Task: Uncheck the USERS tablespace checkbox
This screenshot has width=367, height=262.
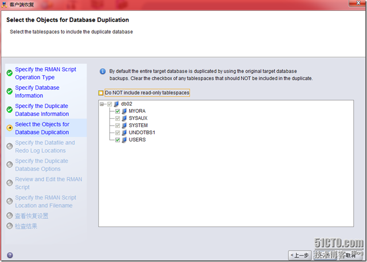Action: (x=117, y=139)
